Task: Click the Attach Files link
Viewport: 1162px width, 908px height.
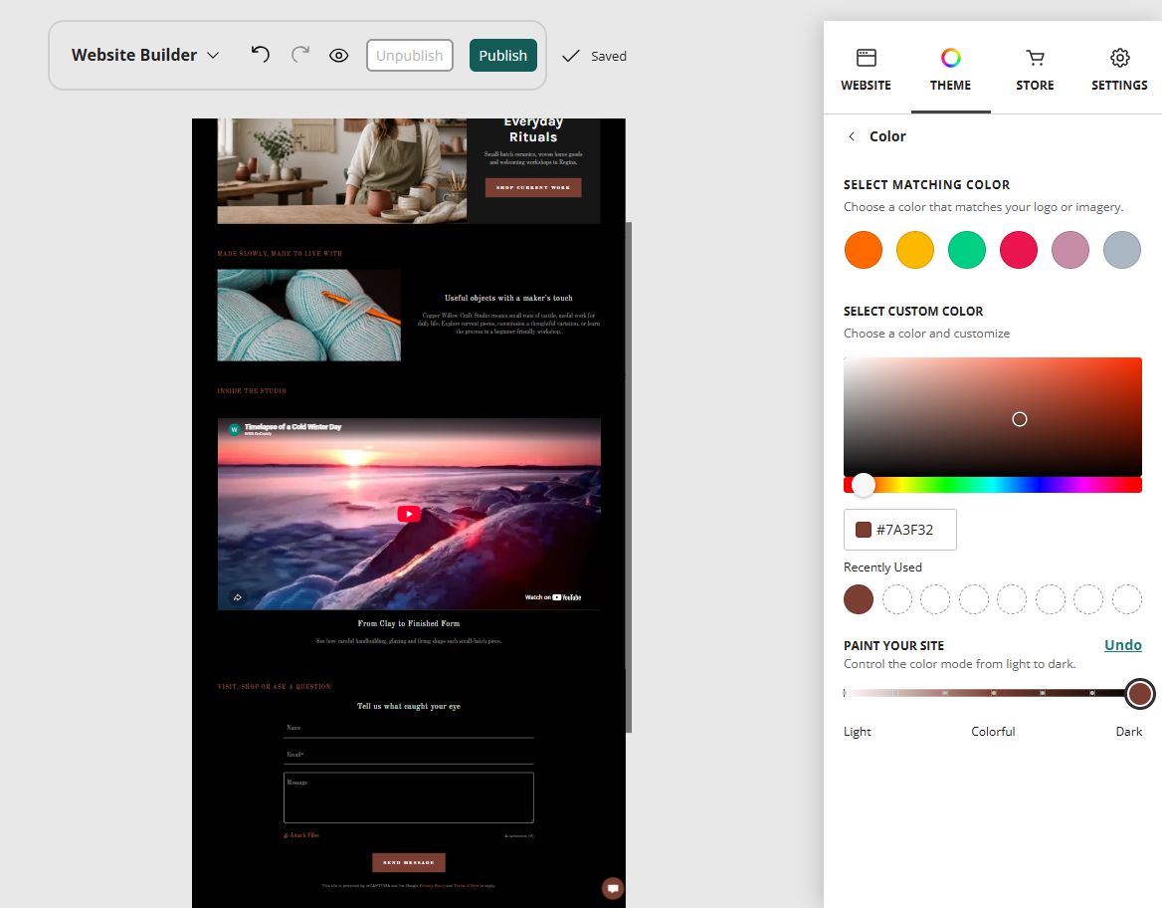Action: (x=301, y=835)
